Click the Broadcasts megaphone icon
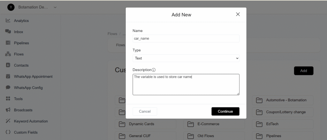327x140 pixels. [x=8, y=110]
